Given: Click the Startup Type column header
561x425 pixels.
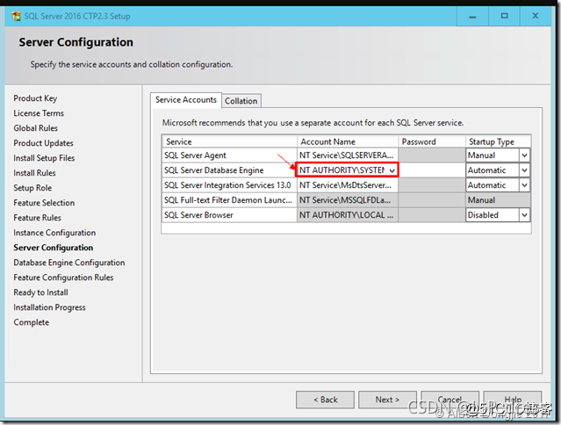Looking at the screenshot, I should pyautogui.click(x=498, y=141).
